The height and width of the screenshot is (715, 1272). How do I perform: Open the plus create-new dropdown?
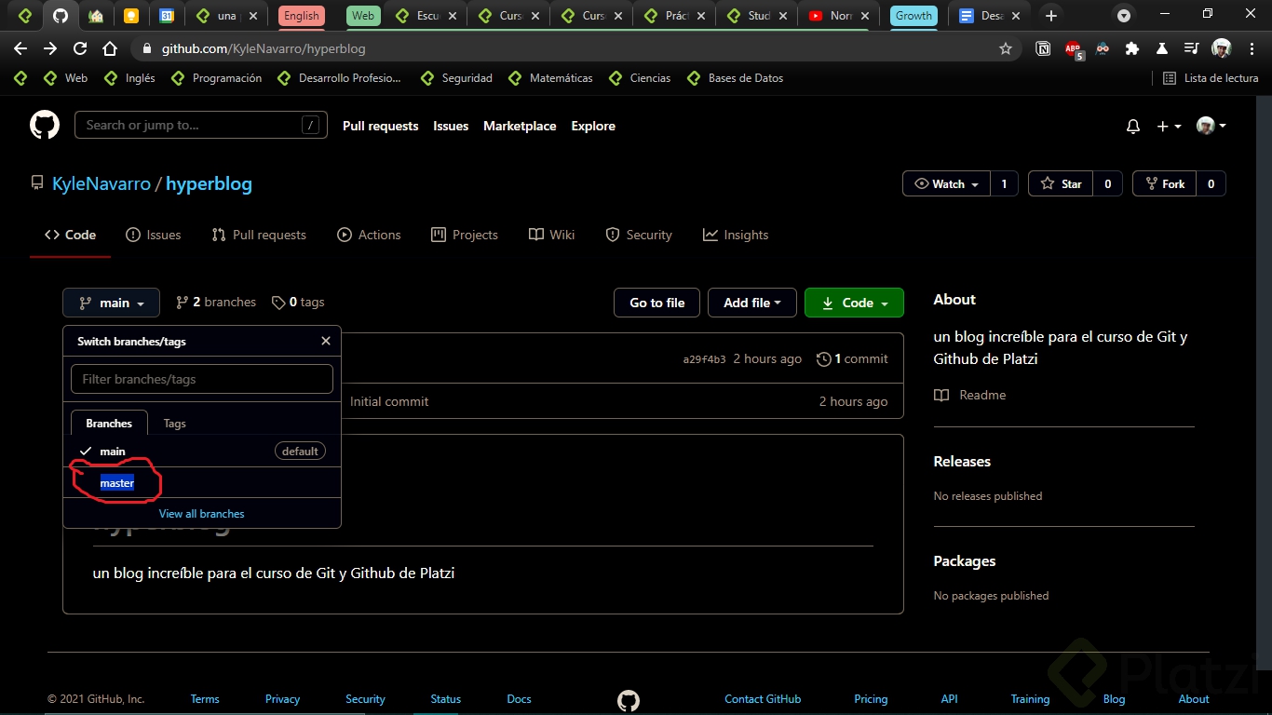pos(1169,127)
